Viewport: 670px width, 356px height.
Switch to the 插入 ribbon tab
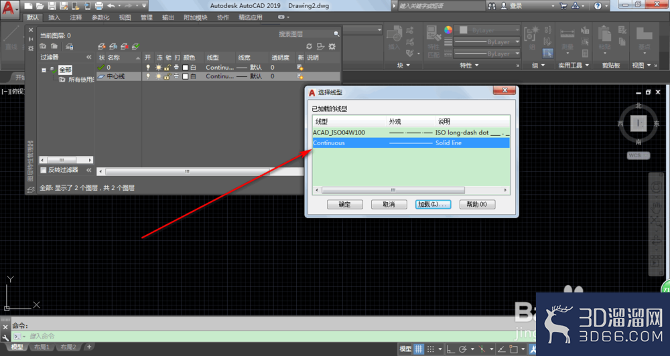coord(54,17)
